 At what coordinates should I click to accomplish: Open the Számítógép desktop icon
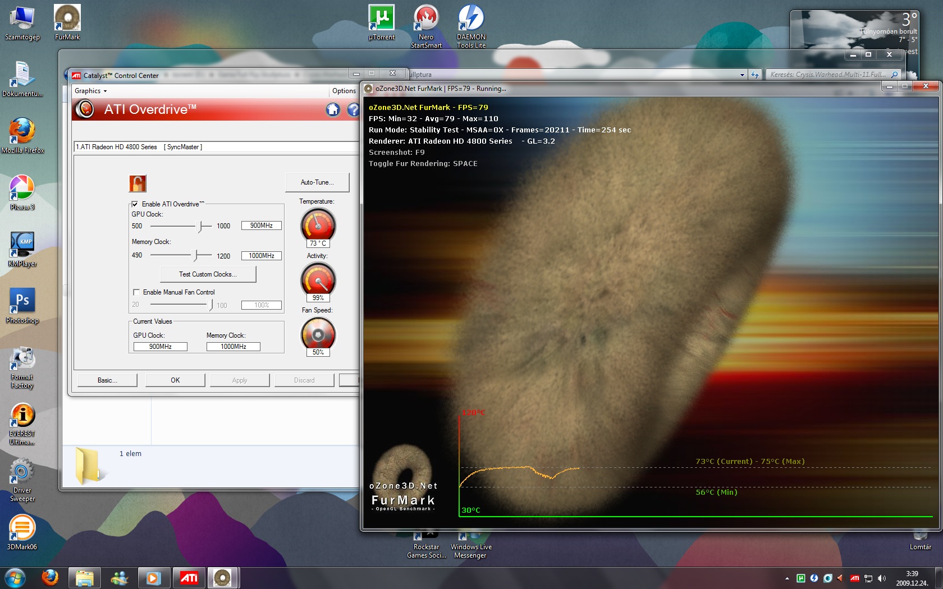click(22, 22)
